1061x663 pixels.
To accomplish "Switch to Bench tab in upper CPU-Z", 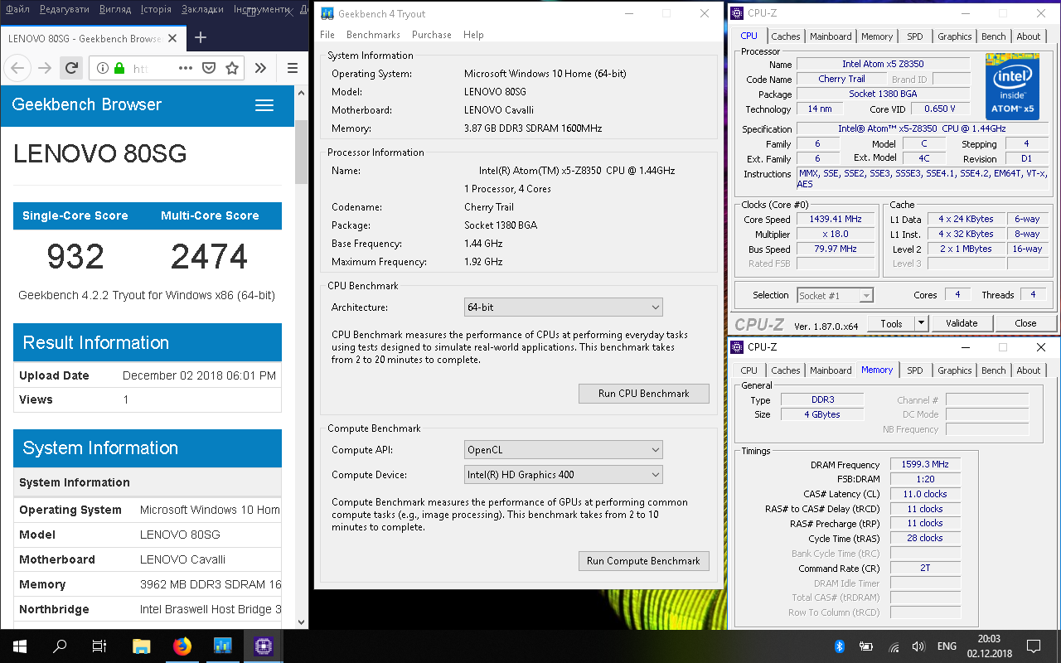I will (994, 36).
